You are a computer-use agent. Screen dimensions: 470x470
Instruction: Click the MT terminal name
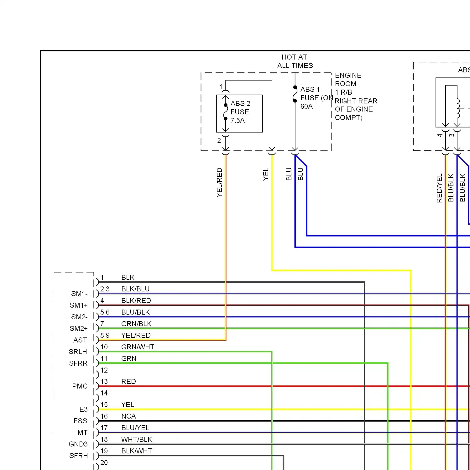pos(82,432)
